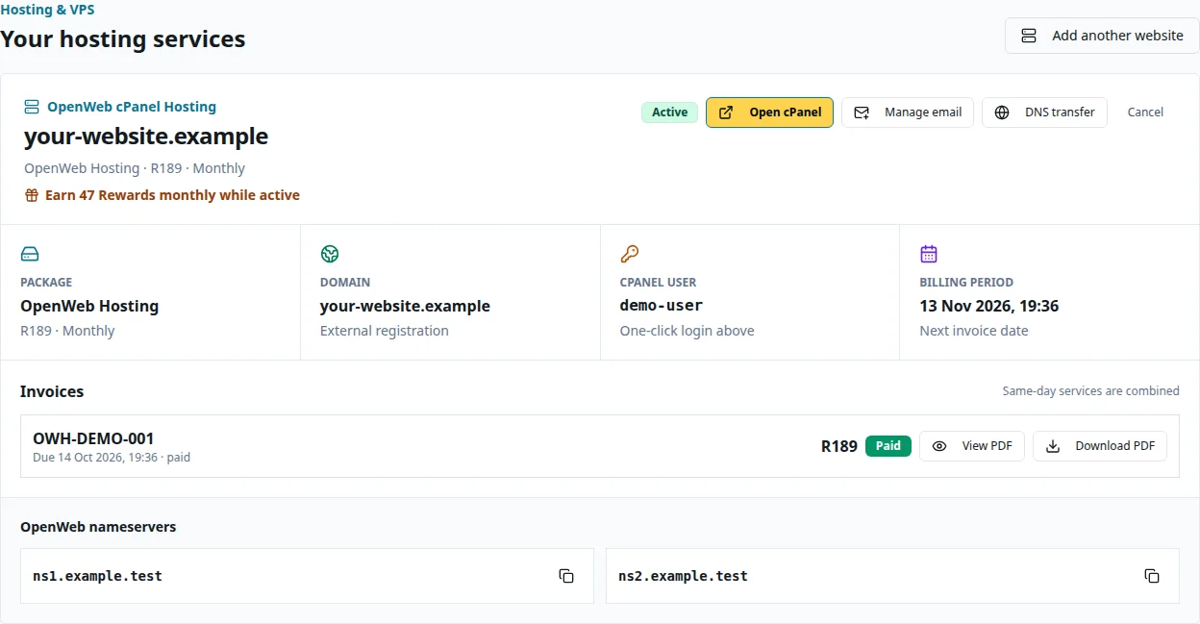The image size is (1200, 624).
Task: Click server icon beside OpenWeb cPanel Hosting
Action: [32, 107]
